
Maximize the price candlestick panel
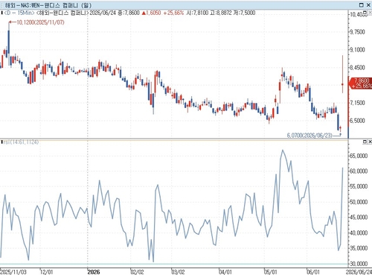tap(365, 13)
